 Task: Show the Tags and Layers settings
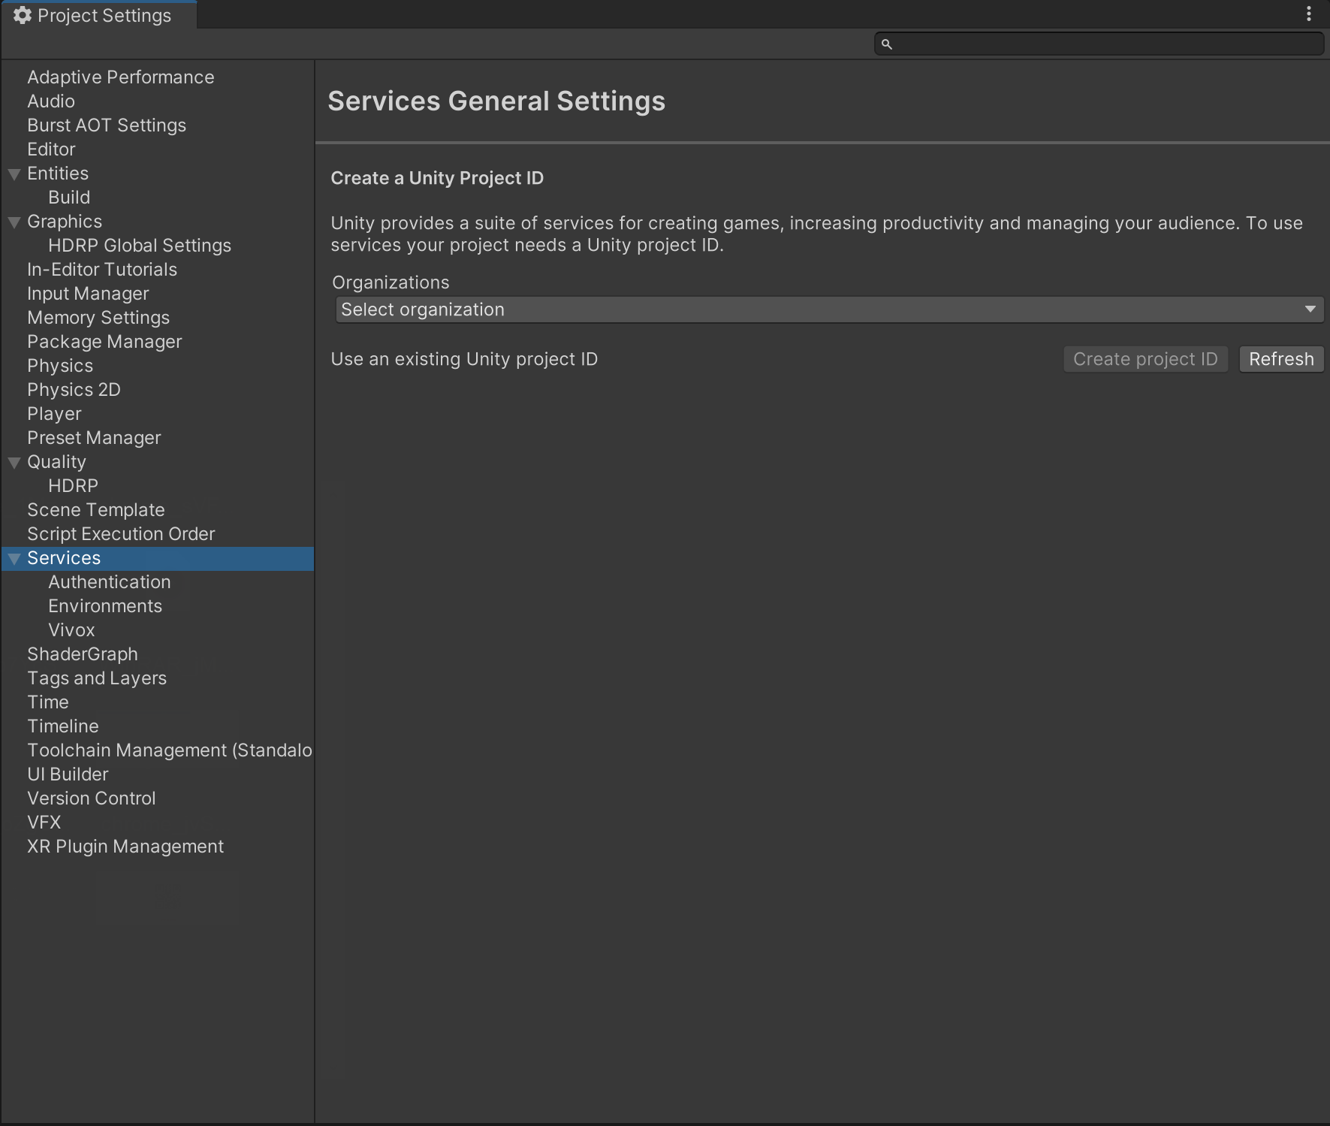coord(97,678)
